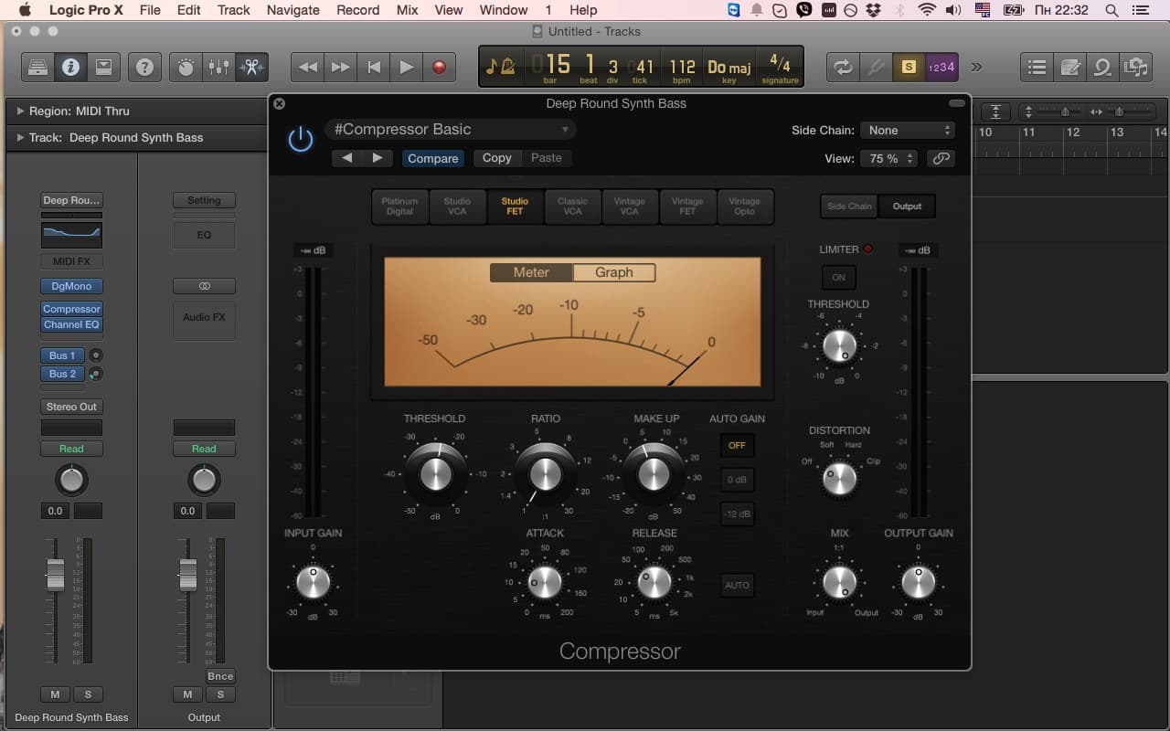The height and width of the screenshot is (731, 1170).
Task: Enable the AUTO release button
Action: pos(737,585)
